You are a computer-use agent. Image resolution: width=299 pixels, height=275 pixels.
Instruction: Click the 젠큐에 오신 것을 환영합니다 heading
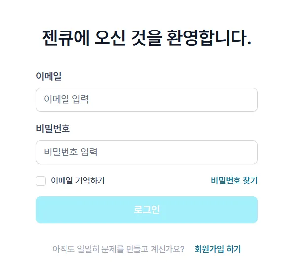(x=147, y=38)
